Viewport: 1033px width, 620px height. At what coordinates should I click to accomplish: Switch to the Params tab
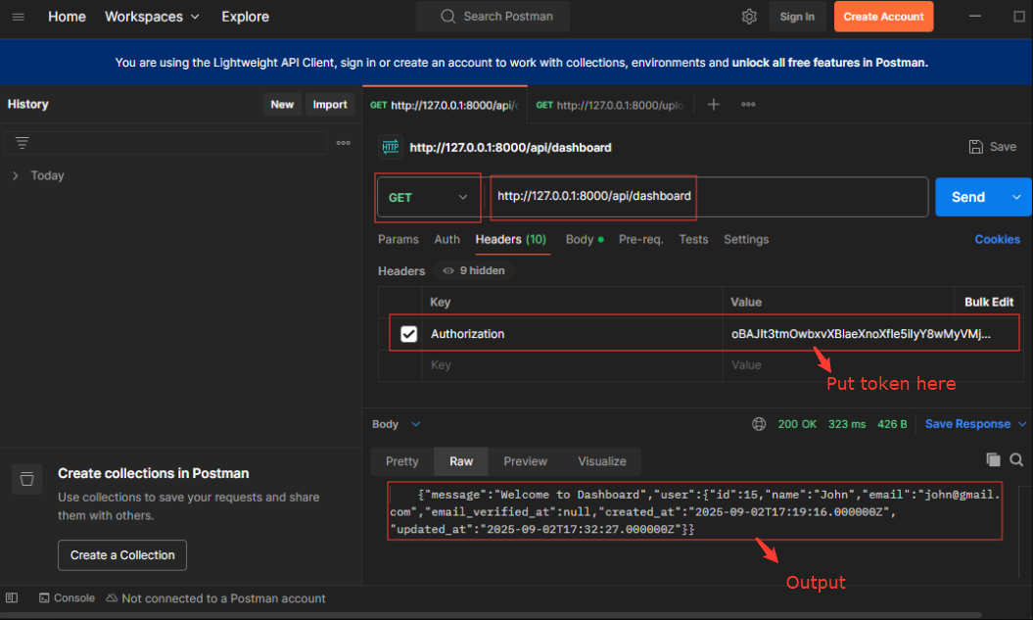click(398, 239)
